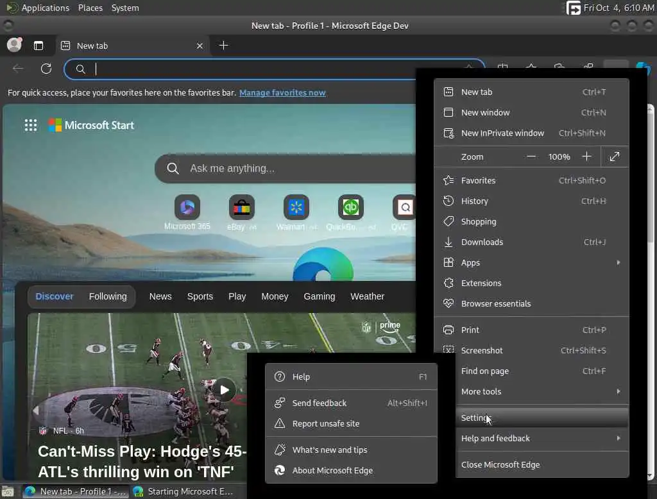Decrease zoom with minus button
The image size is (657, 499).
click(531, 156)
